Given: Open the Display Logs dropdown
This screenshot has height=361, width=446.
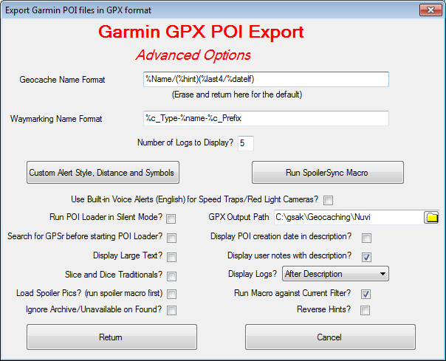Looking at the screenshot, I should point(335,274).
